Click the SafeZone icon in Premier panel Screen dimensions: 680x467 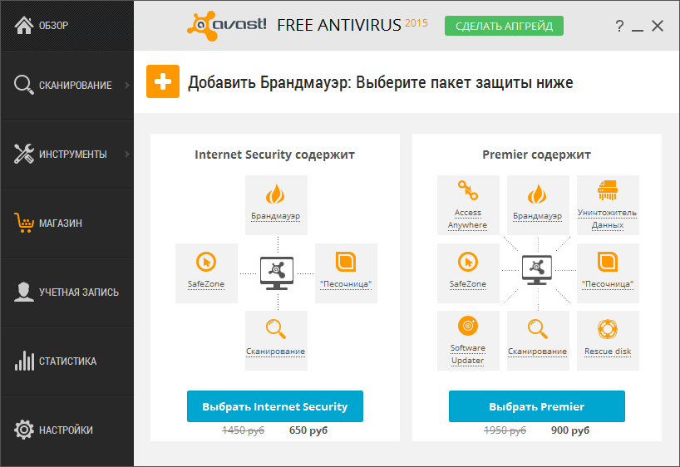(x=468, y=263)
